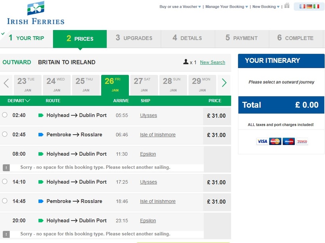The width and height of the screenshot is (325, 243).
Task: Click blue route flag for 02:45 sailing
Action: [x=41, y=135]
